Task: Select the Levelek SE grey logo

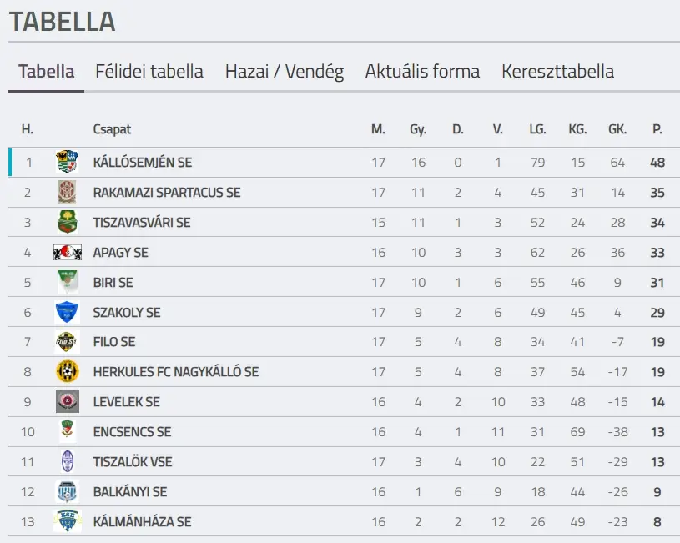Action: click(x=68, y=401)
